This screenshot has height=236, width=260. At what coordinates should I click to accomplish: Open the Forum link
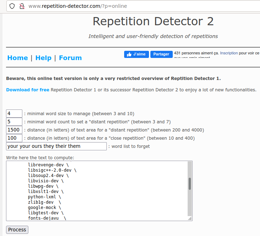[x=70, y=58]
